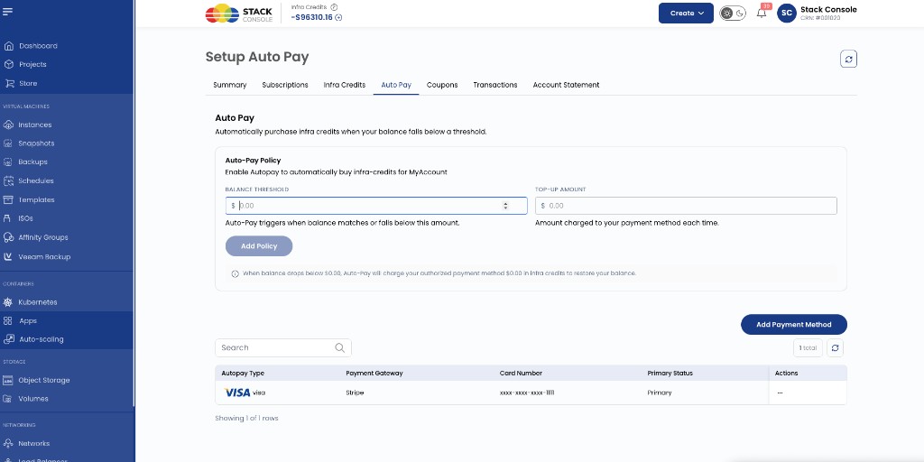
Task: Focus the Top-Up Amount input field
Action: pyautogui.click(x=686, y=206)
